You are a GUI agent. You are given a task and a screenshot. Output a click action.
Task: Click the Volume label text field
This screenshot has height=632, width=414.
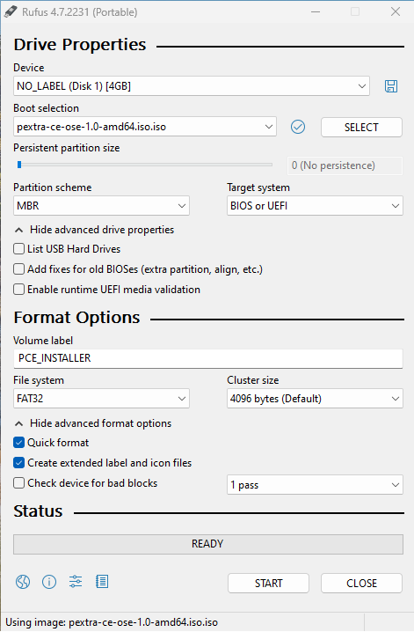(x=208, y=358)
